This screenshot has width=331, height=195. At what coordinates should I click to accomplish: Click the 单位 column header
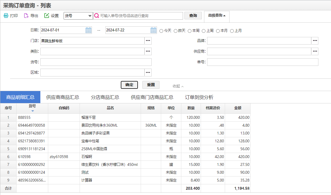click(171, 108)
